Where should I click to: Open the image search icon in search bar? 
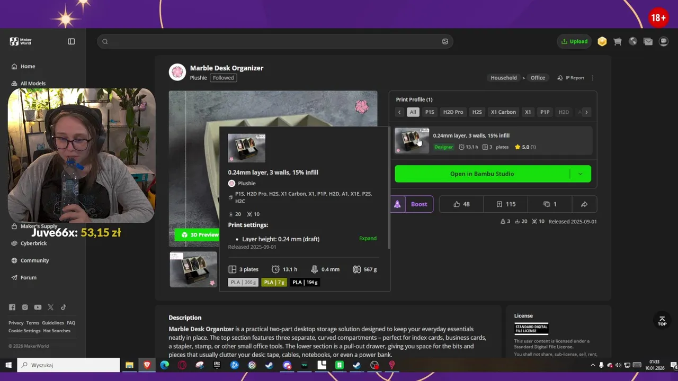pos(445,41)
